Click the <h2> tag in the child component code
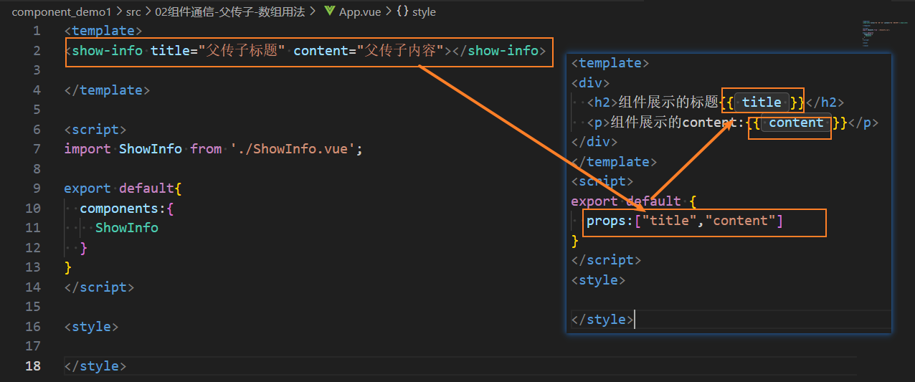This screenshot has height=382, width=915. (602, 102)
